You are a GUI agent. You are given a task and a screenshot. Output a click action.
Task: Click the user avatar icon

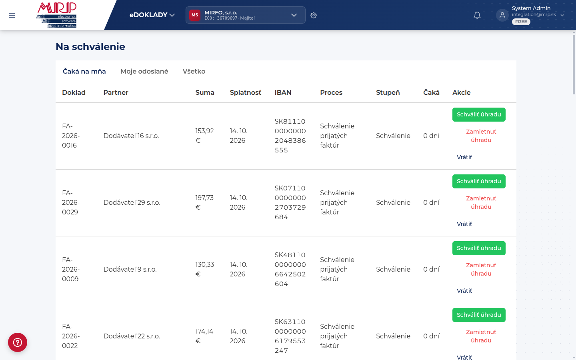pos(502,15)
